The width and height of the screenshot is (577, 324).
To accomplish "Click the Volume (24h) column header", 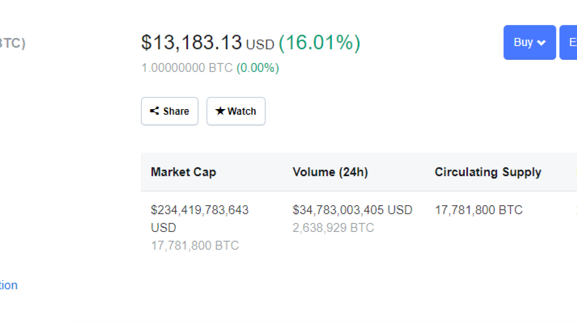I will tap(330, 172).
